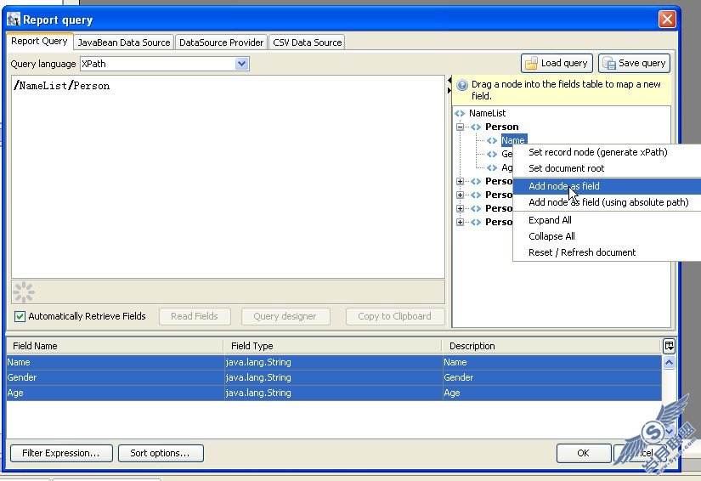701x481 pixels.
Task: Click the Load query folder icon
Action: [x=531, y=64]
